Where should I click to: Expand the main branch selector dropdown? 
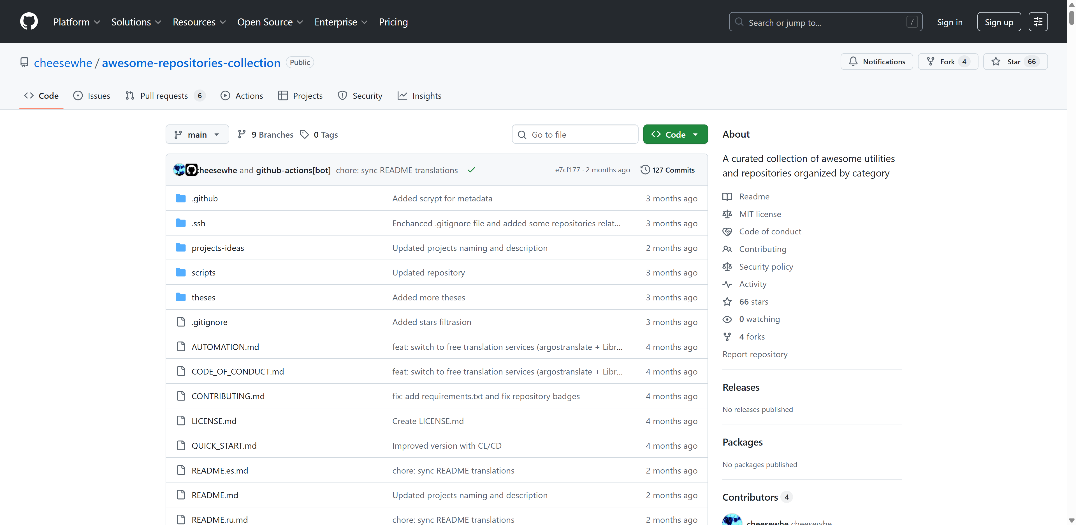(x=197, y=134)
